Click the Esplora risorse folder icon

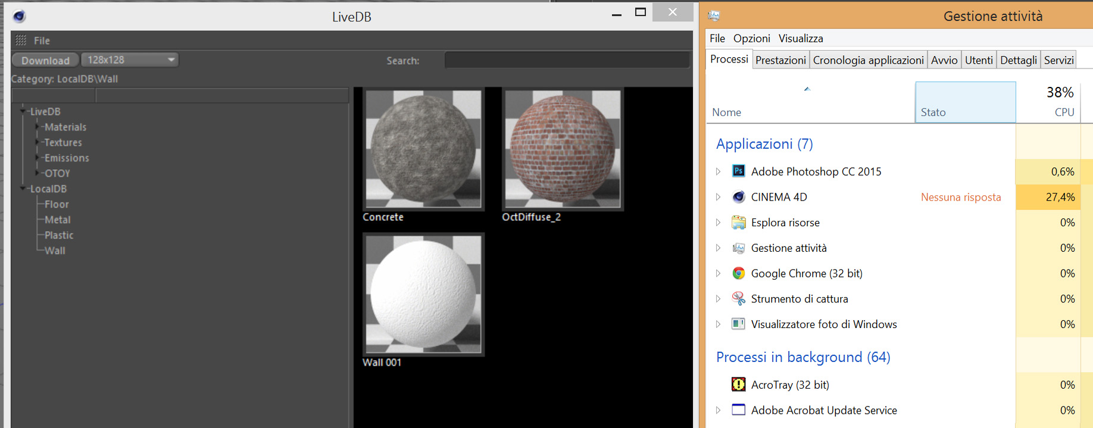click(738, 222)
